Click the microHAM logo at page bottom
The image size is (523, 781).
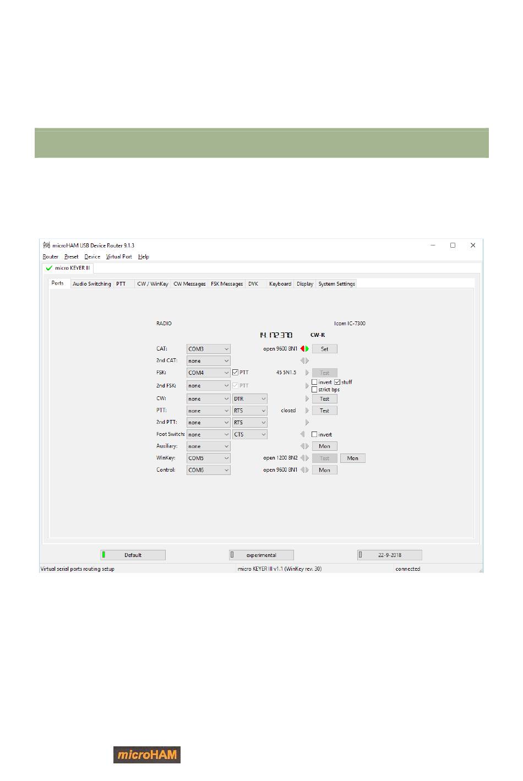147,755
